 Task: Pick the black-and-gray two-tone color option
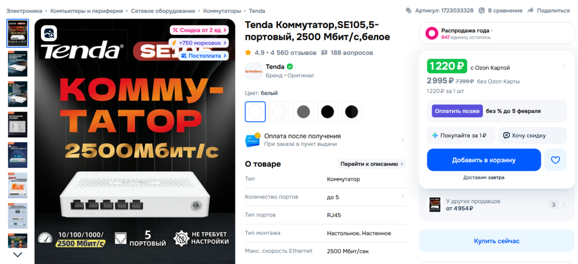point(352,112)
